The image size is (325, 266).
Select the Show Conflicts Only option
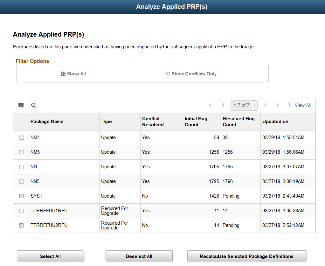point(168,73)
